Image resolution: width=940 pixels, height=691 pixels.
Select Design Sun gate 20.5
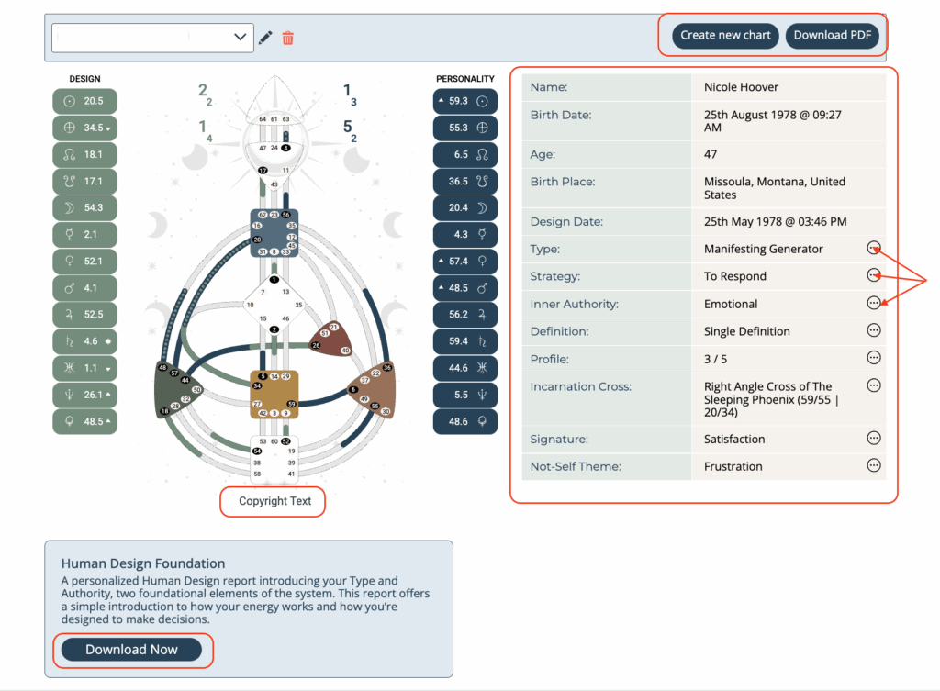tap(84, 101)
